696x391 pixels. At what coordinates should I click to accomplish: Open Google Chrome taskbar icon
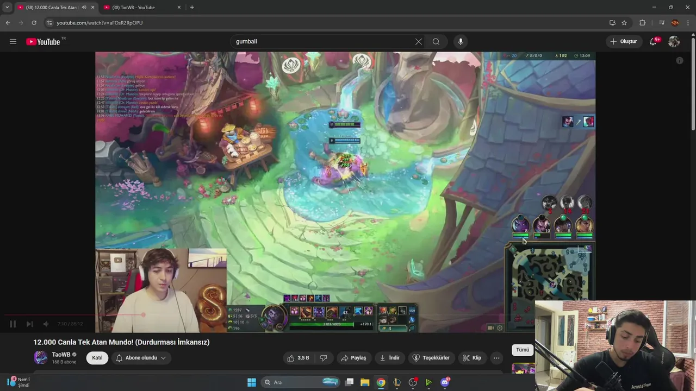[x=381, y=382]
